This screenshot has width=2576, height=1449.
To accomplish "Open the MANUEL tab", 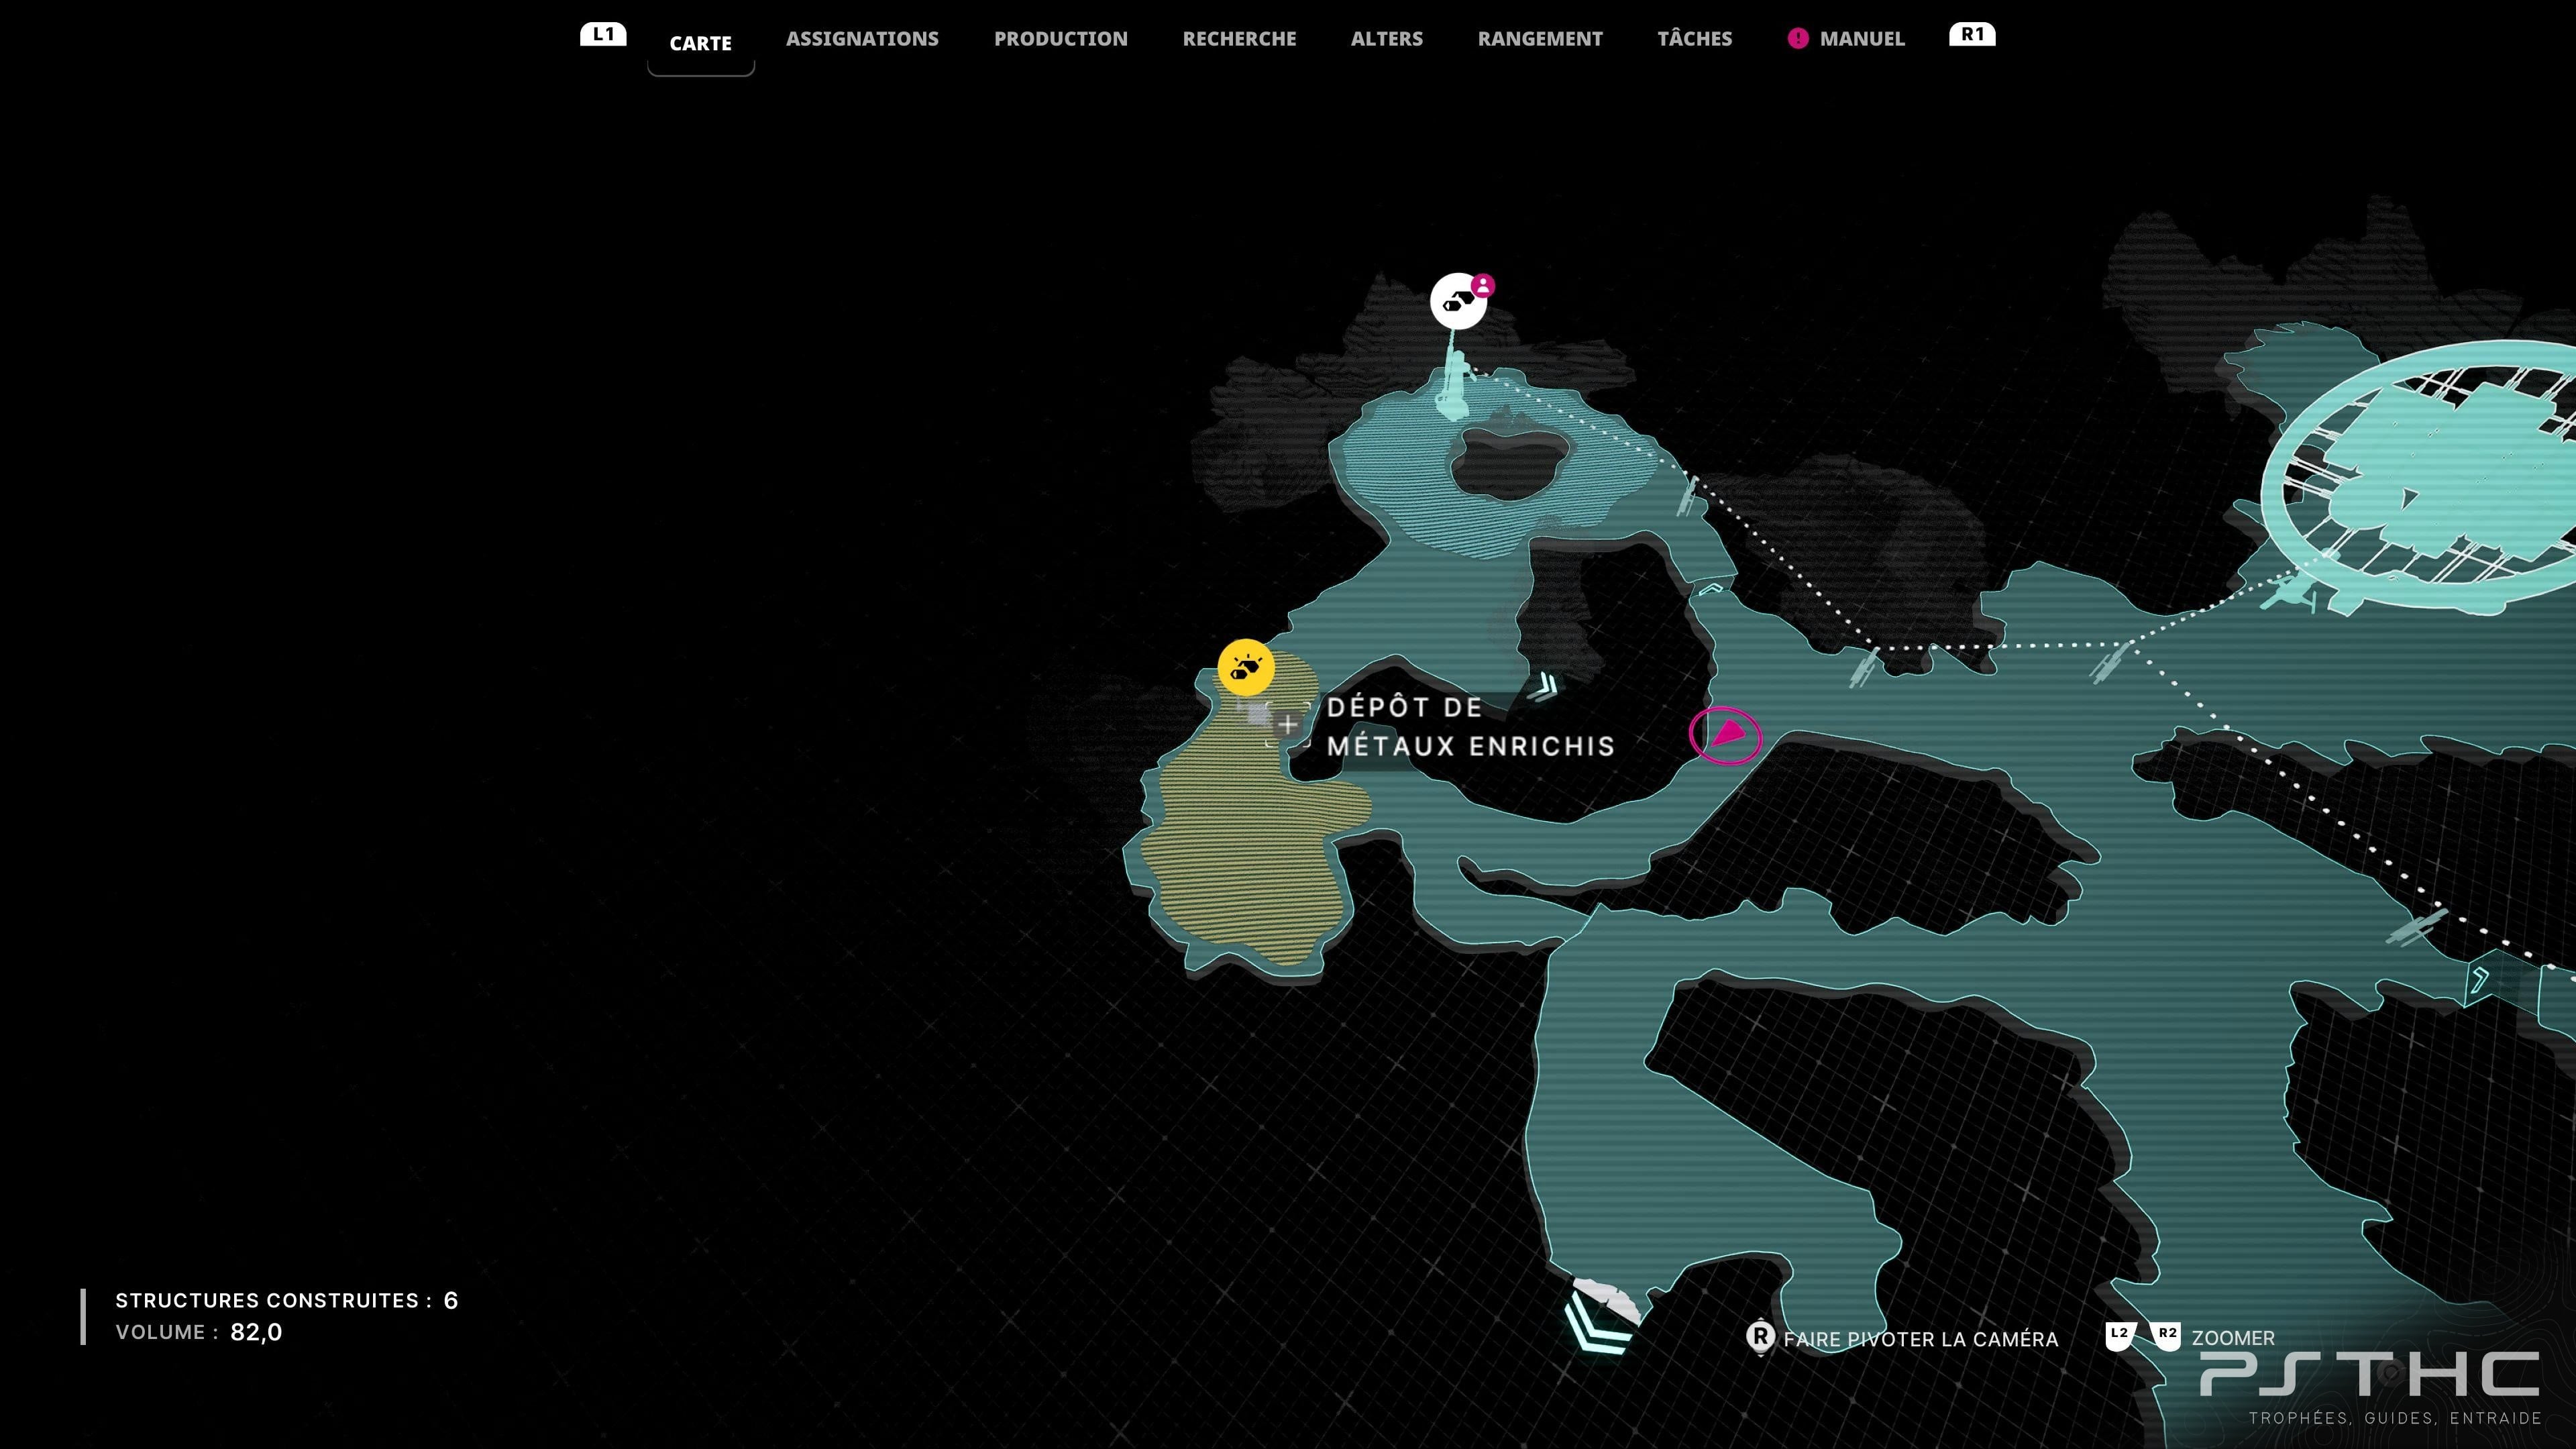I will [1862, 39].
